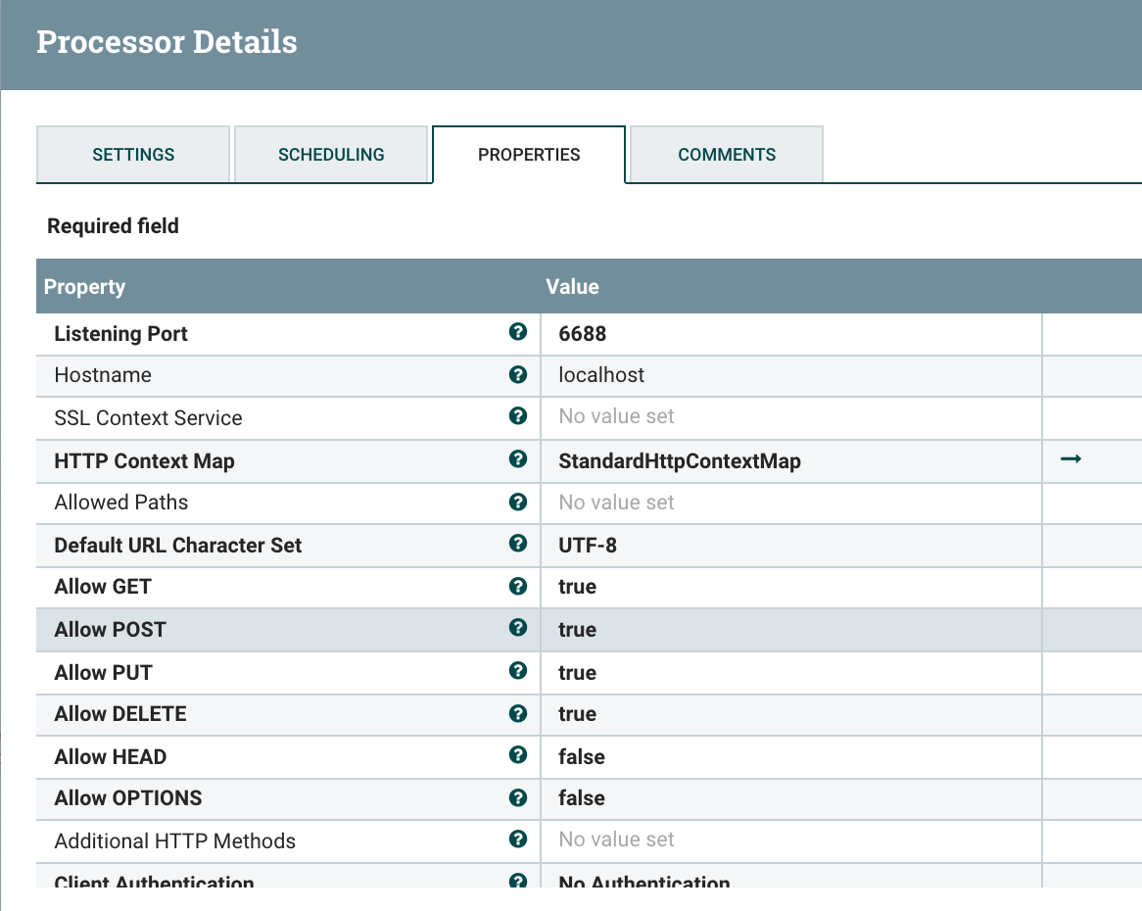View help for Client Authentication
The image size is (1142, 911).
pos(517,881)
